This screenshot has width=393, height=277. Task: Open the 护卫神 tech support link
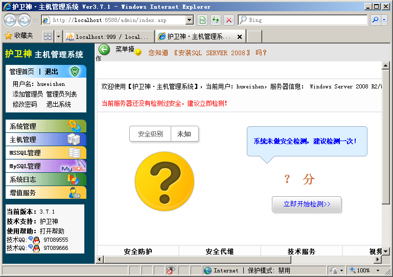pyautogui.click(x=49, y=221)
